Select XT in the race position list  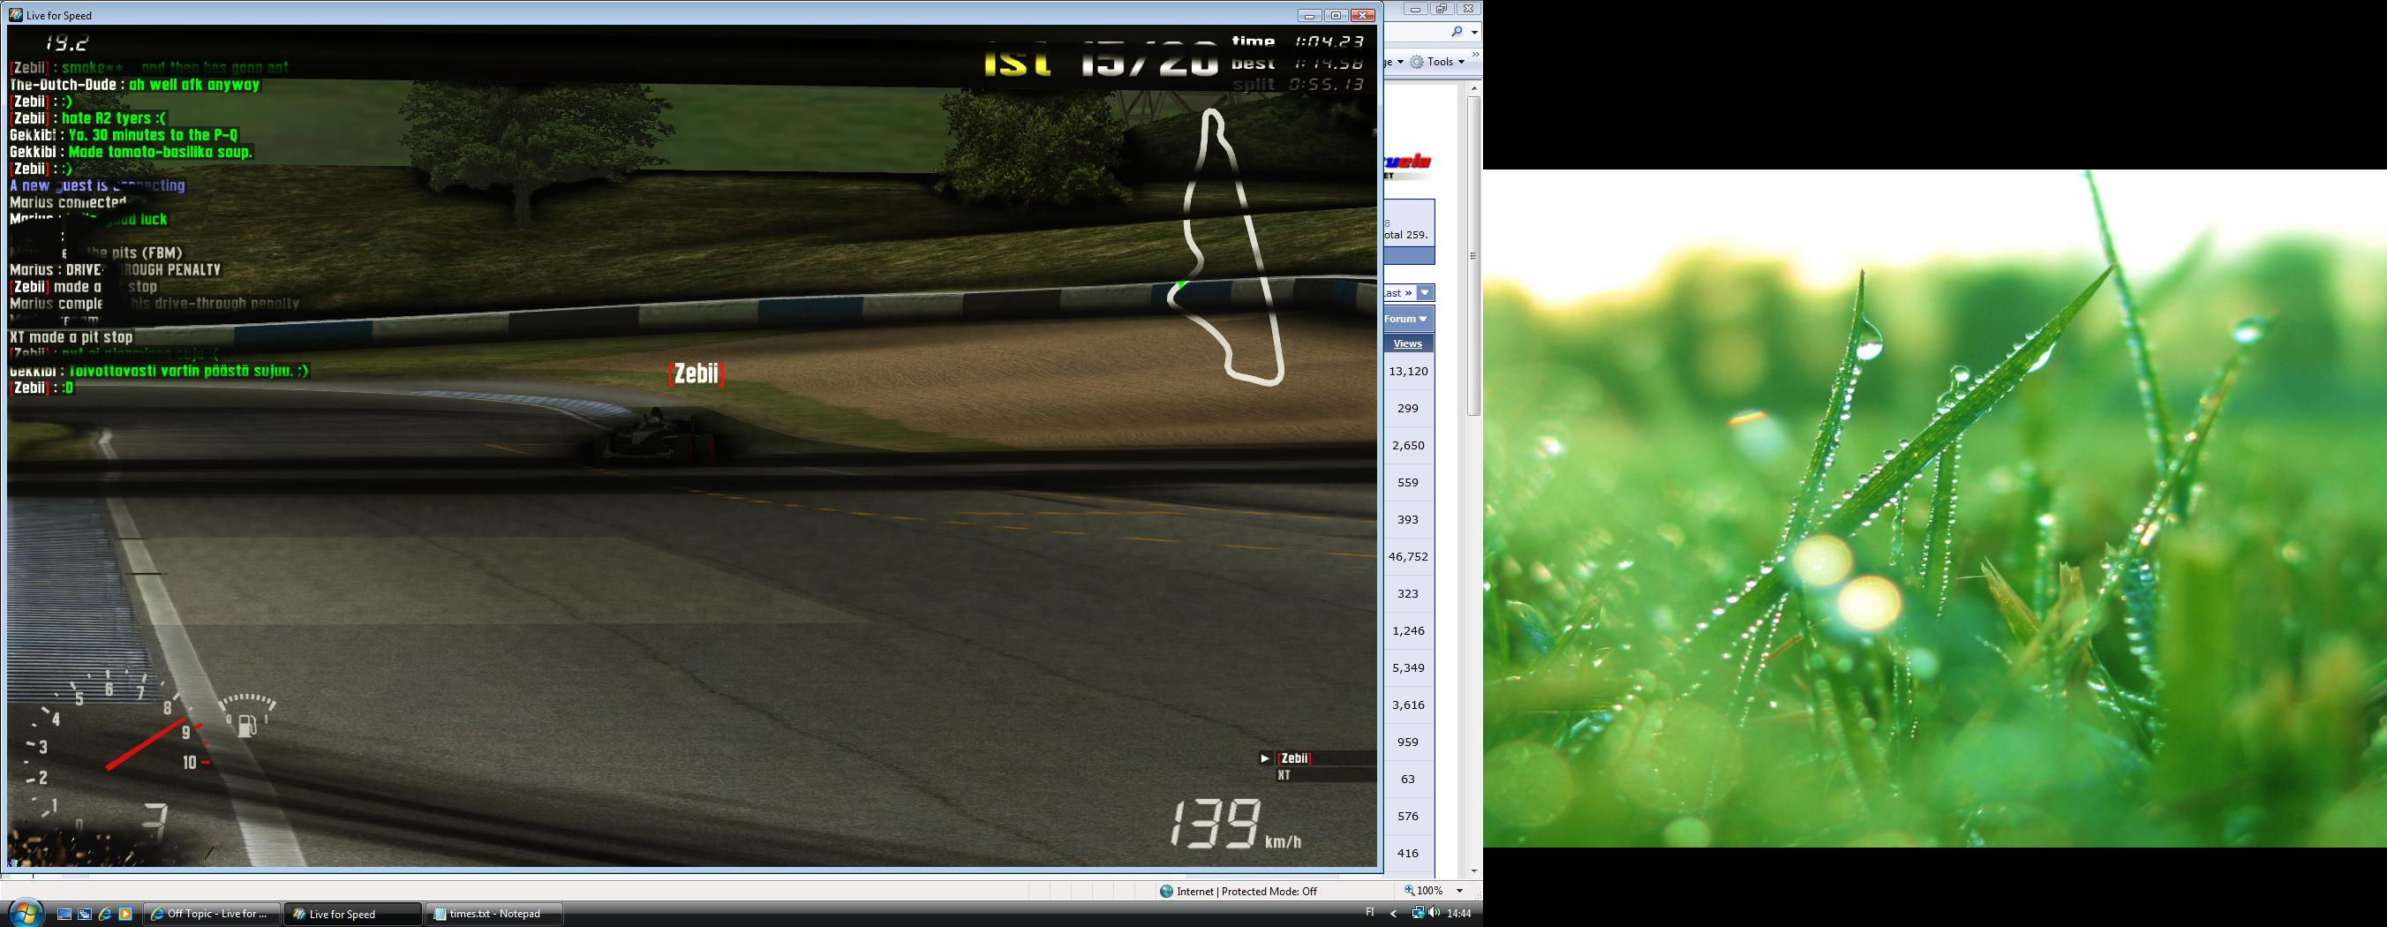pos(1284,775)
